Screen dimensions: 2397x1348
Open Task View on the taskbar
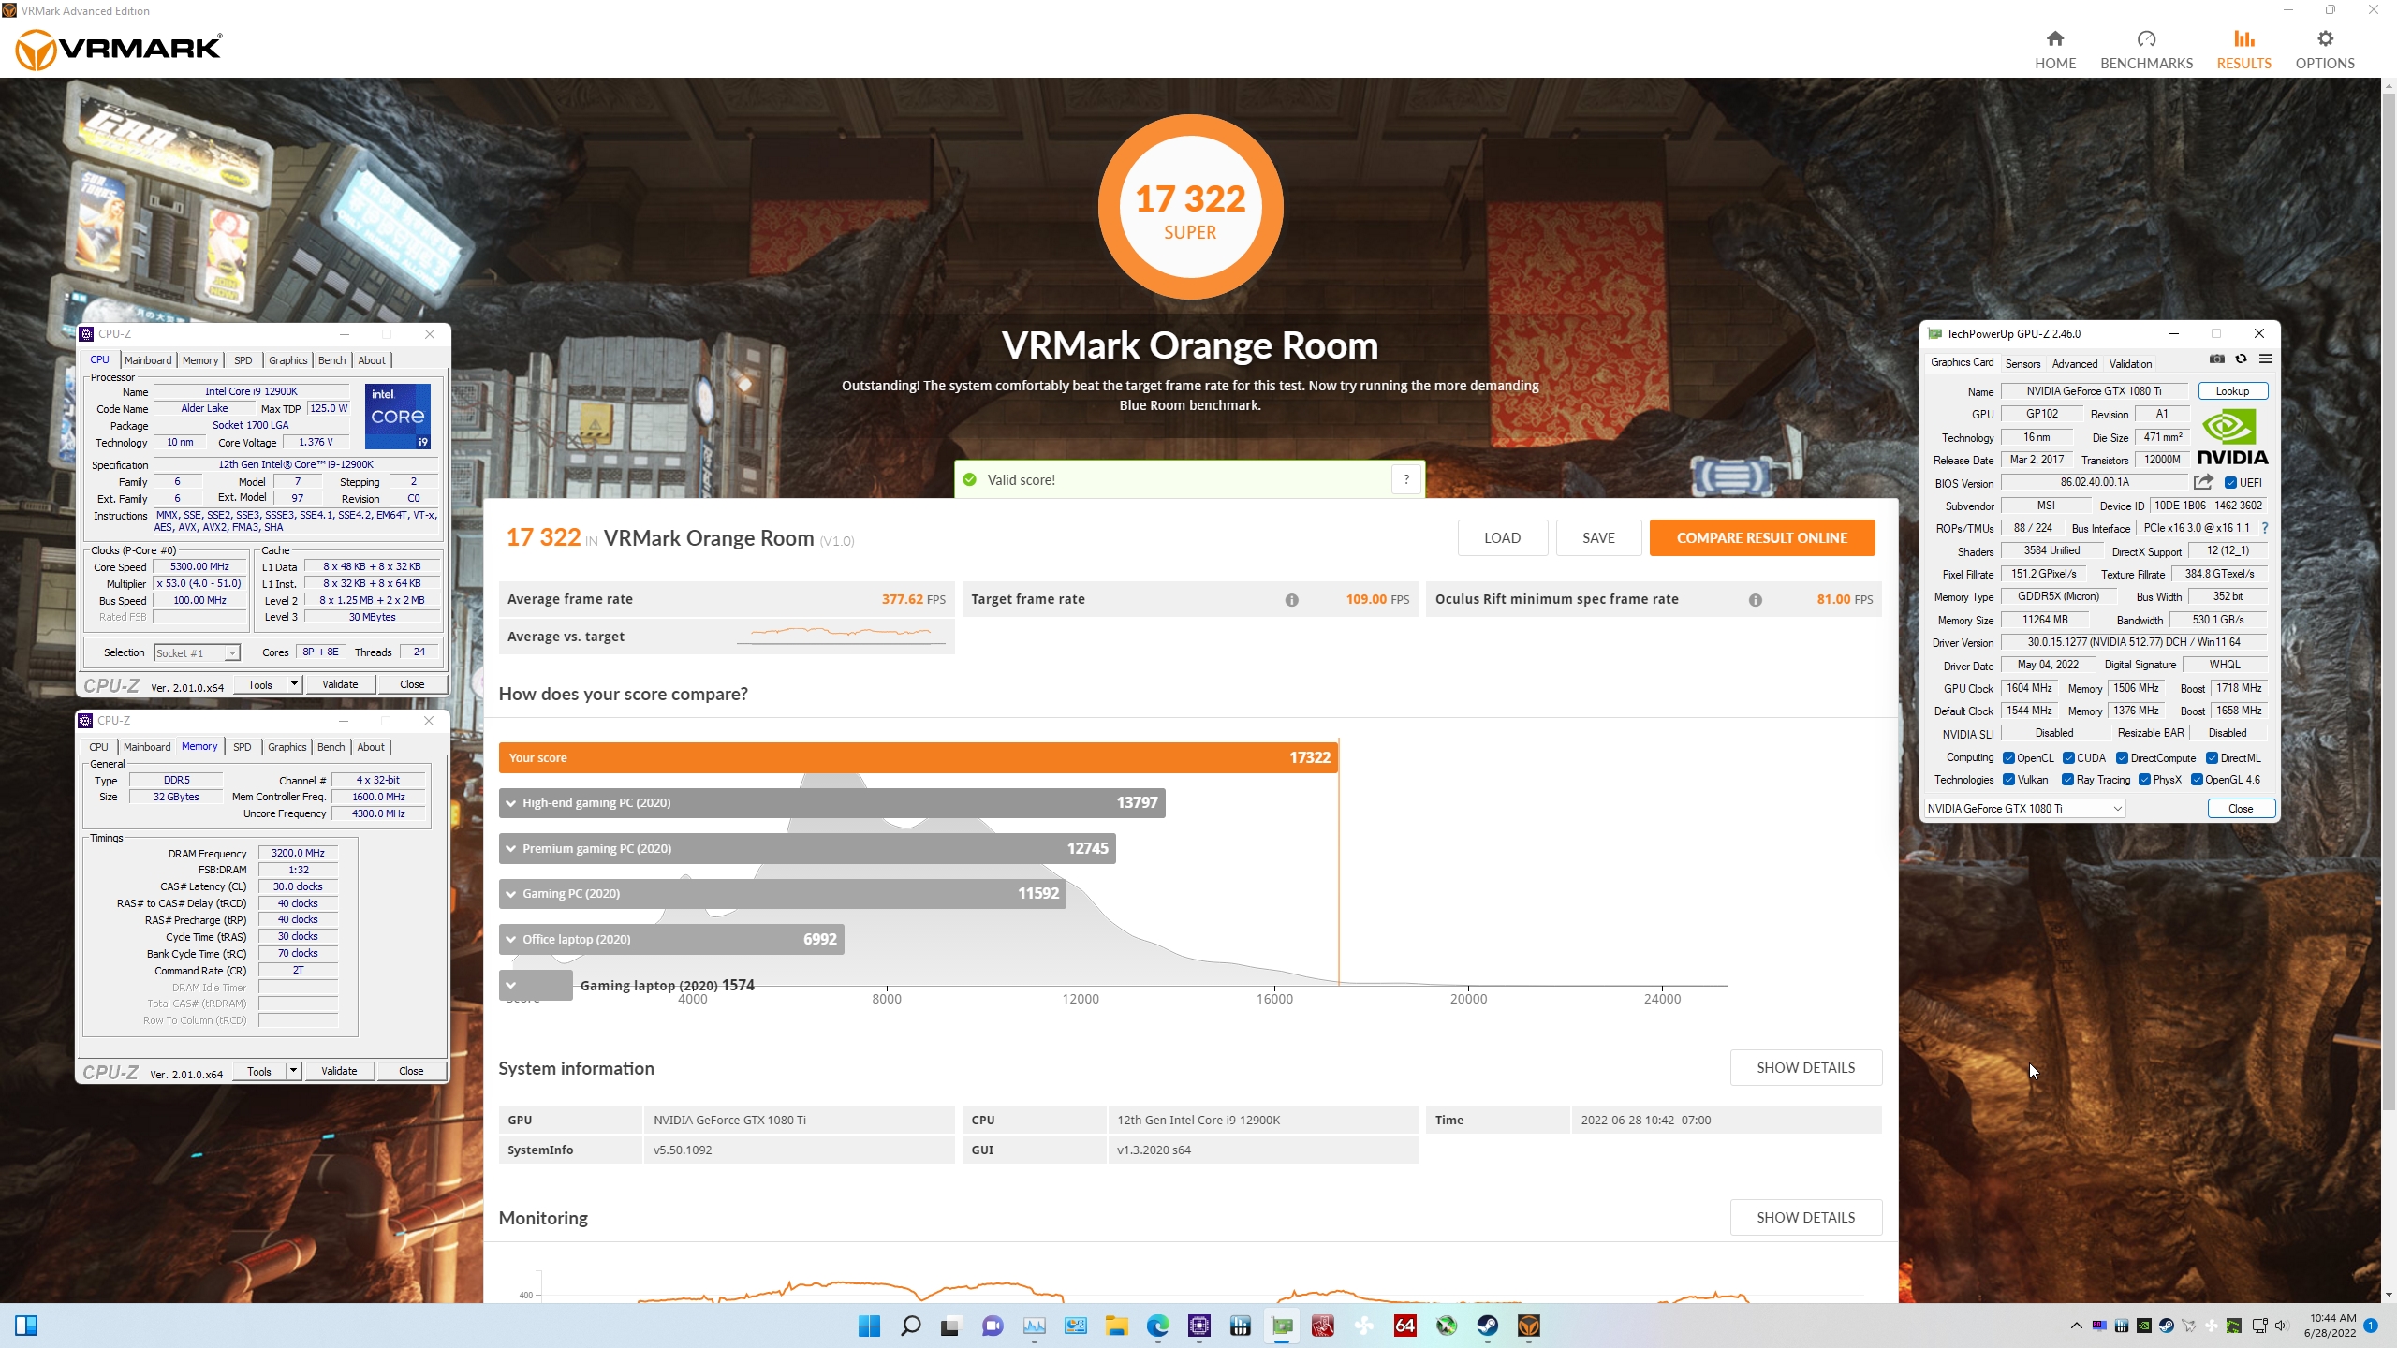pos(950,1326)
